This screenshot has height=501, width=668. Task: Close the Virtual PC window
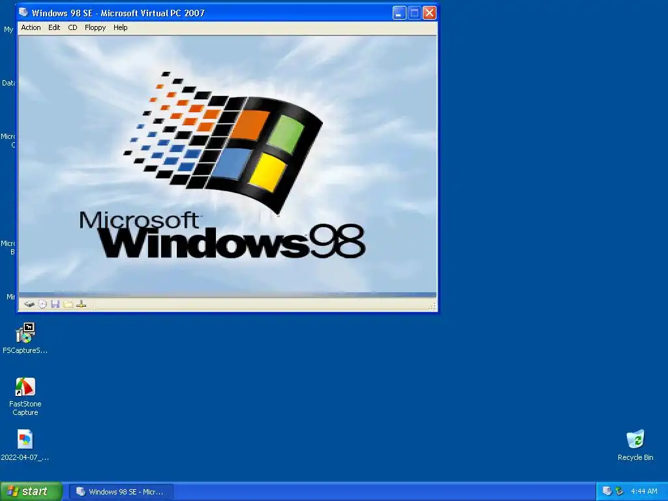coord(429,13)
